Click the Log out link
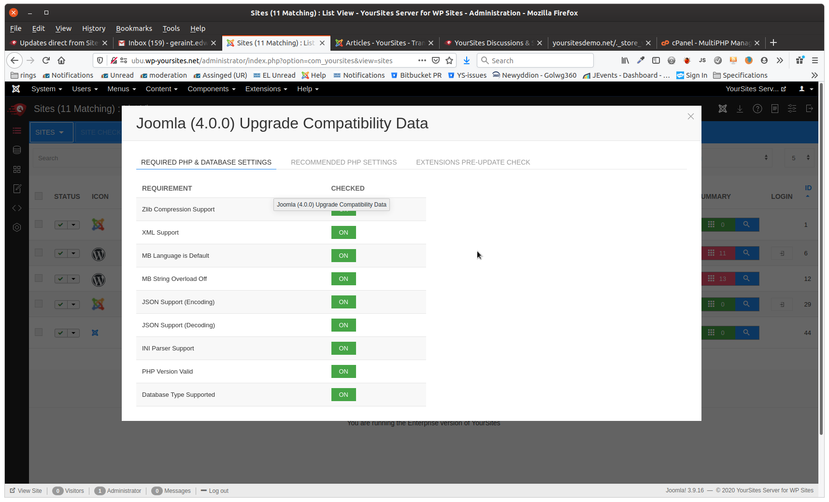The image size is (829, 502). click(x=214, y=491)
